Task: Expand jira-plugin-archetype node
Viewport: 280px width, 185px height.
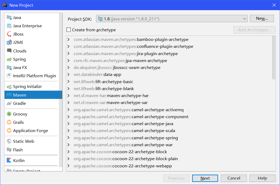Action: (68, 53)
